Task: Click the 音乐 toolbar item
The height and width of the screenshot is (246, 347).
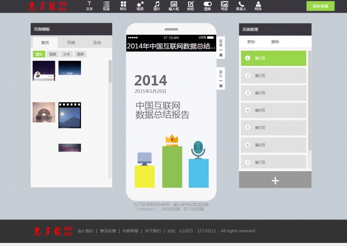Action: [x=123, y=6]
